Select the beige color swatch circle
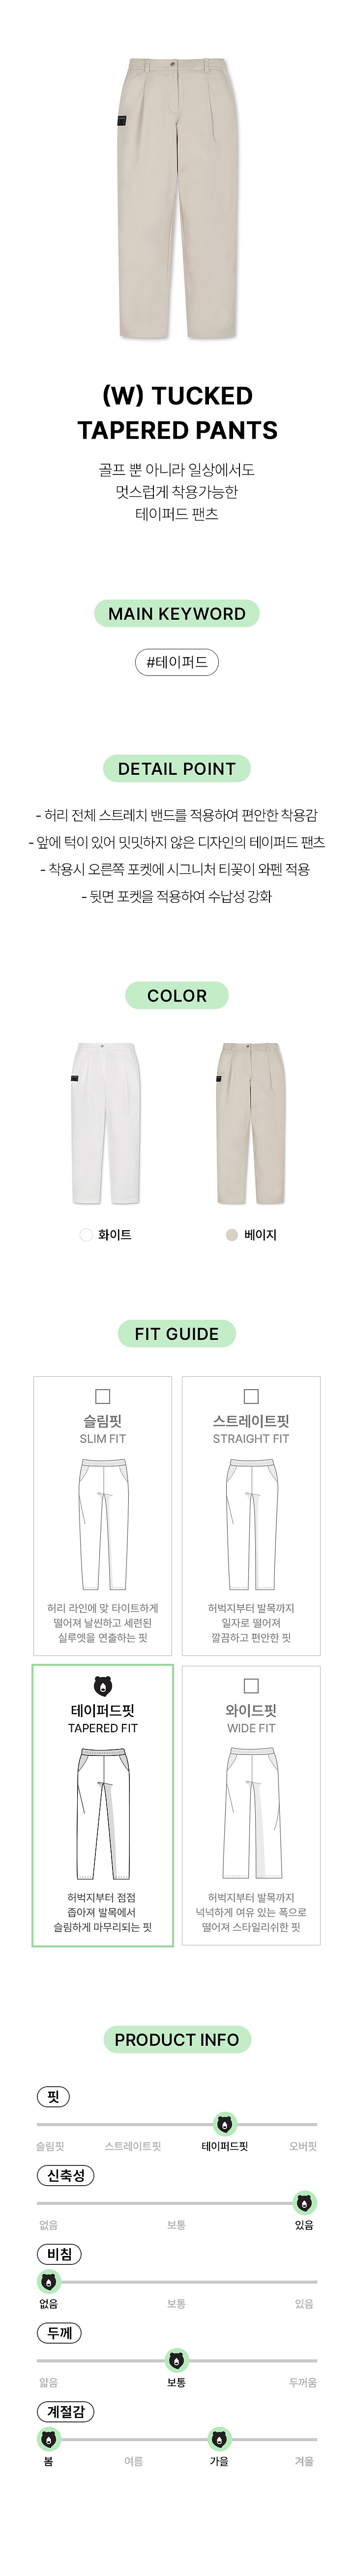This screenshot has width=354, height=2576. pyautogui.click(x=232, y=1235)
